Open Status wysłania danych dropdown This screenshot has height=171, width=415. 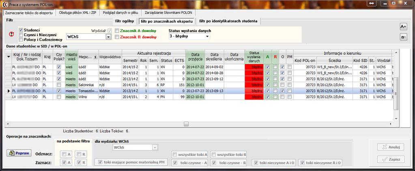207,36
